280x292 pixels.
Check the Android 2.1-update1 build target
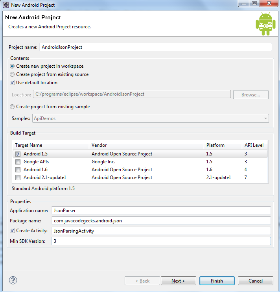pos(18,177)
